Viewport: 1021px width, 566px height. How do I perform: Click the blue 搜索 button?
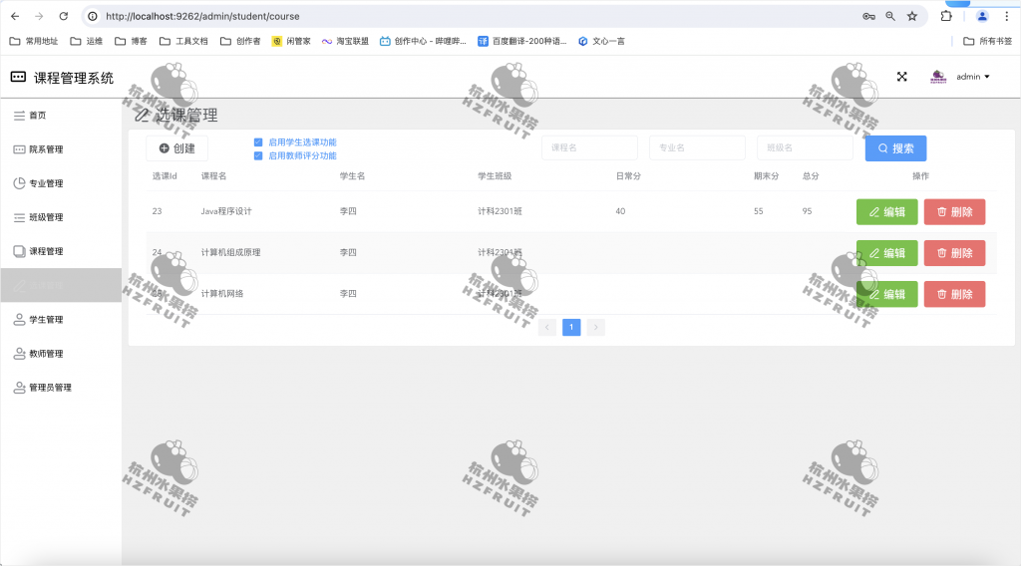click(895, 148)
